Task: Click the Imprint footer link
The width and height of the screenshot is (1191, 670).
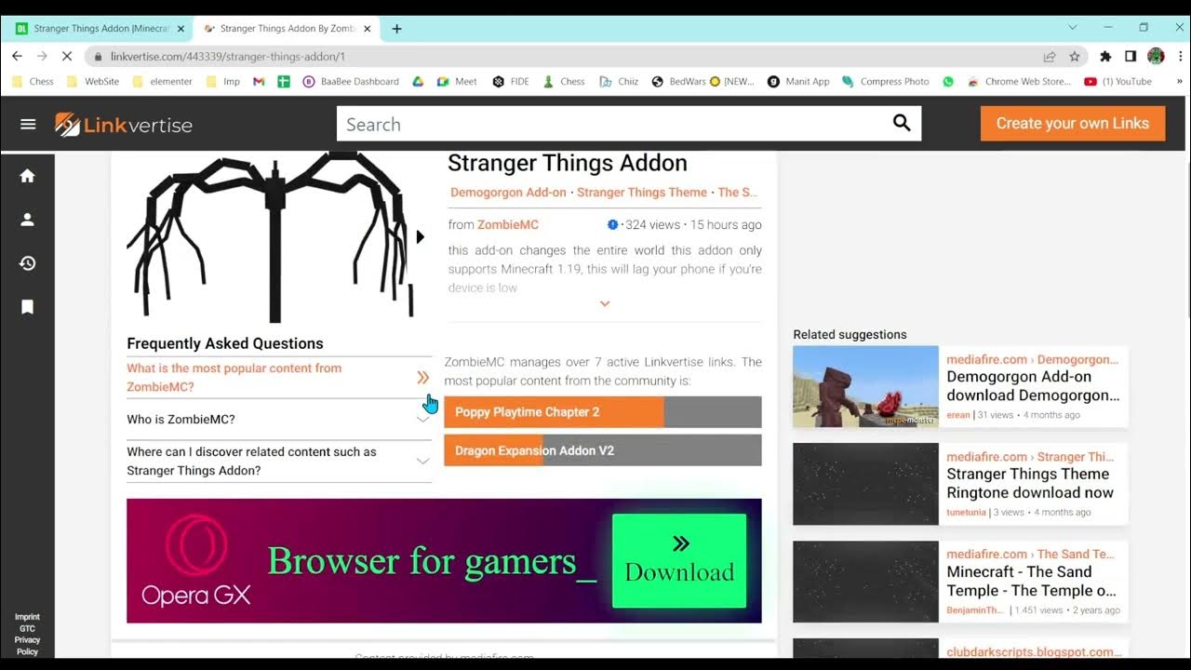Action: tap(28, 617)
